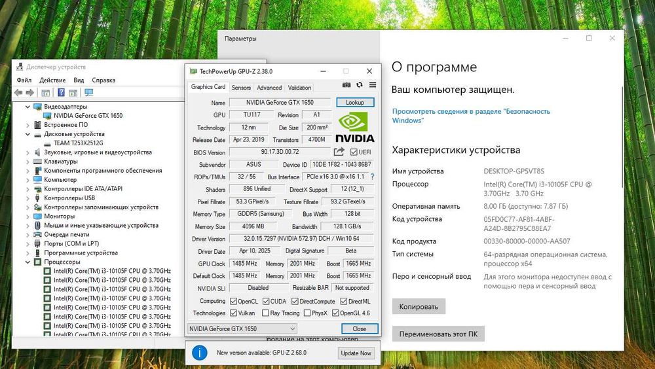Collapse the Видеоадаптеры tree node

click(x=28, y=107)
